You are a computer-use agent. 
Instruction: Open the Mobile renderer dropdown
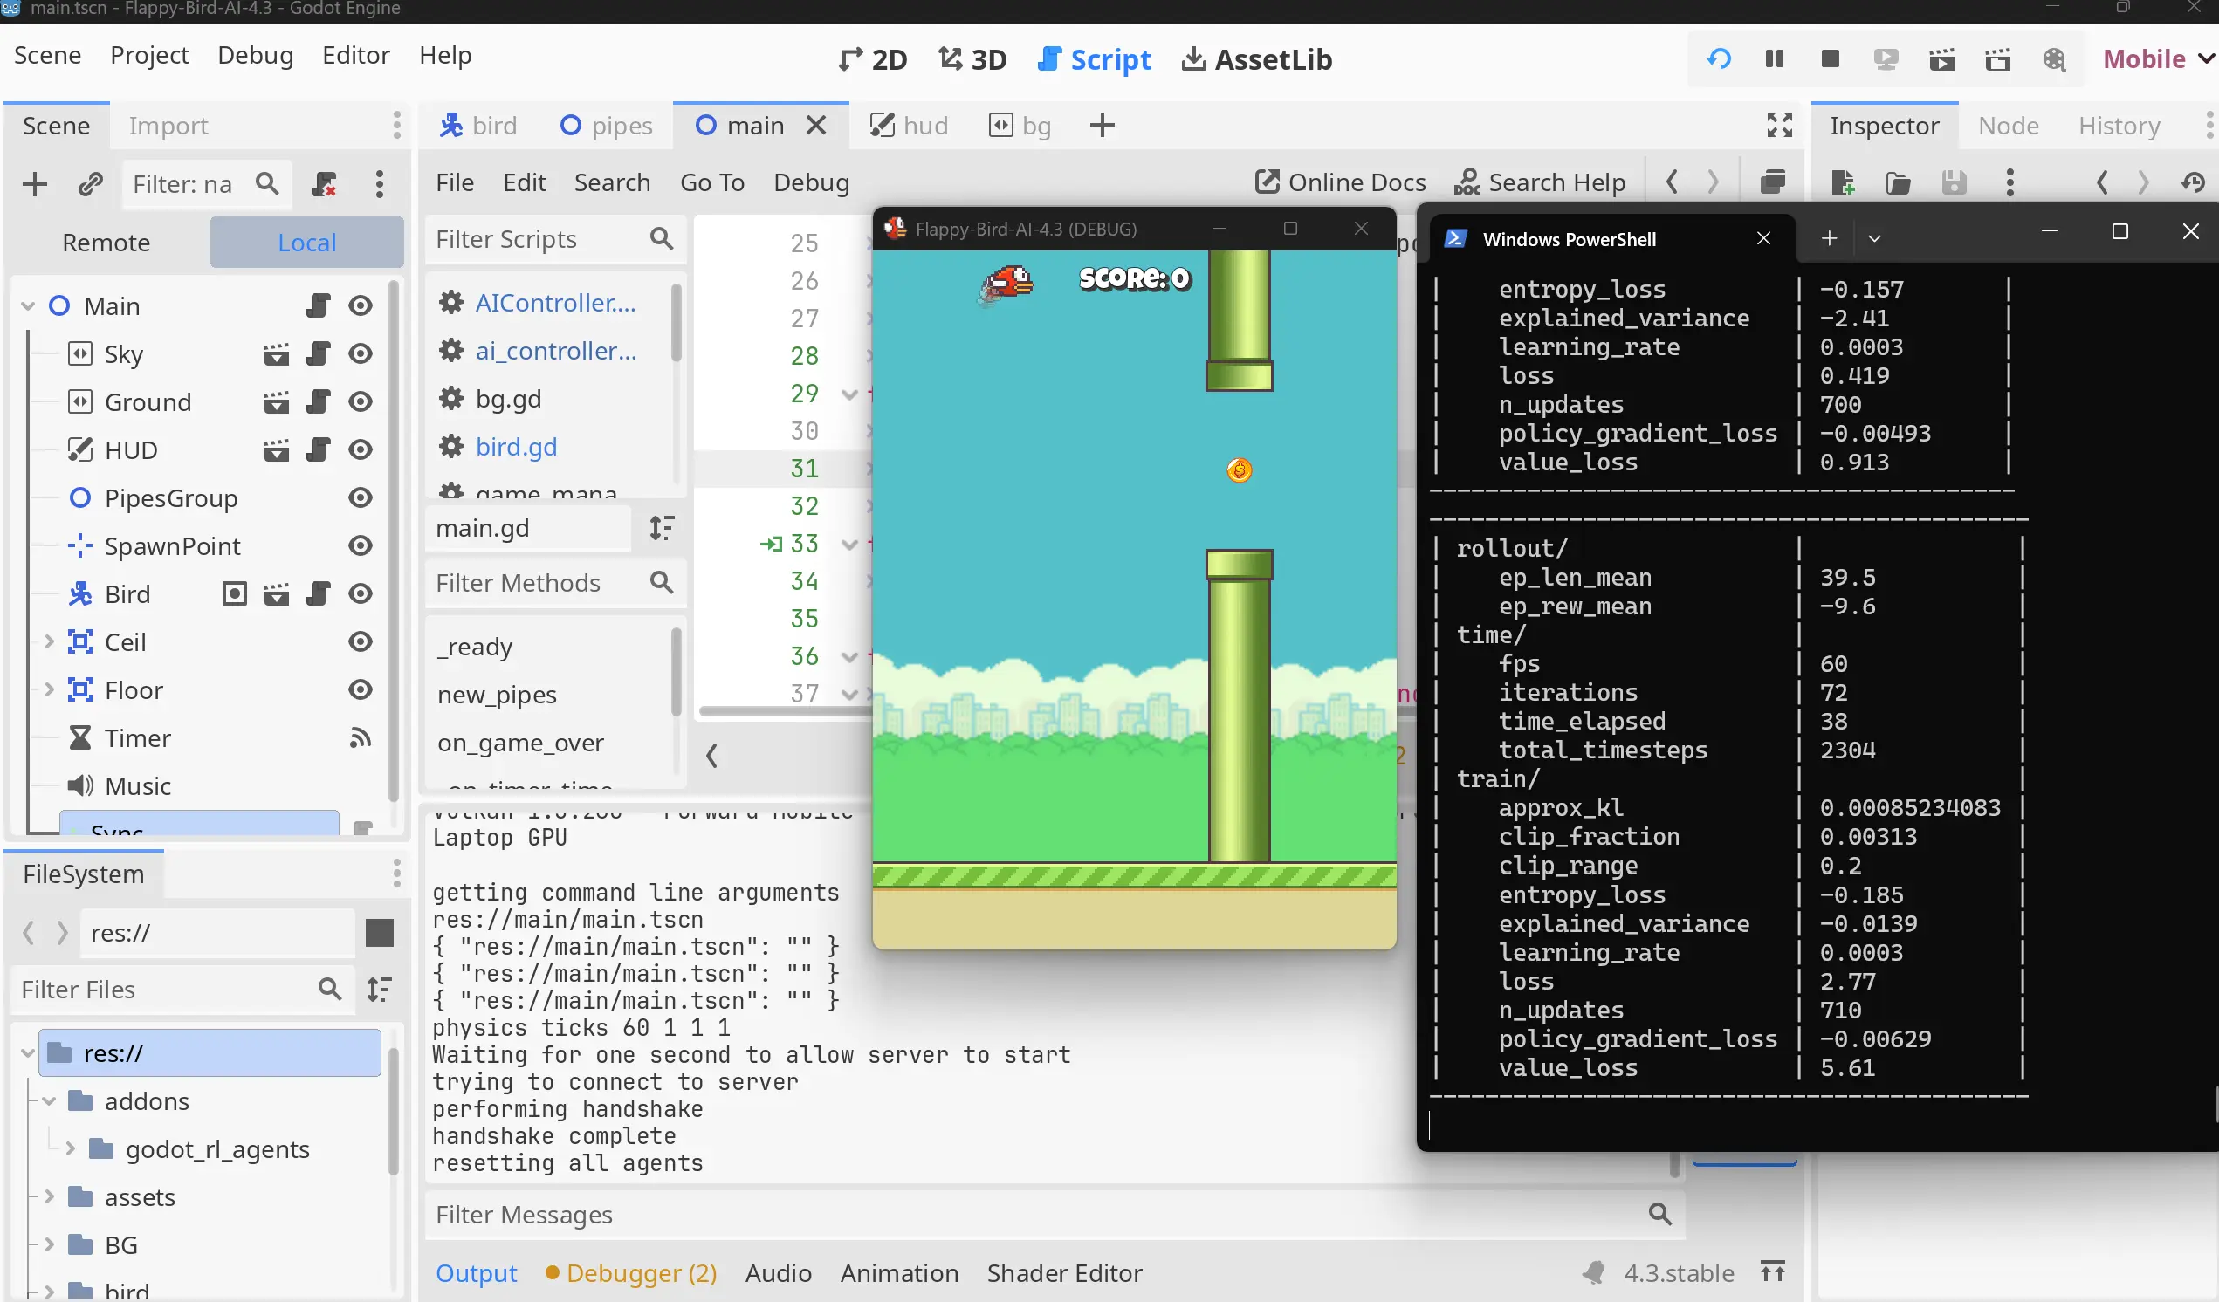coord(2156,59)
